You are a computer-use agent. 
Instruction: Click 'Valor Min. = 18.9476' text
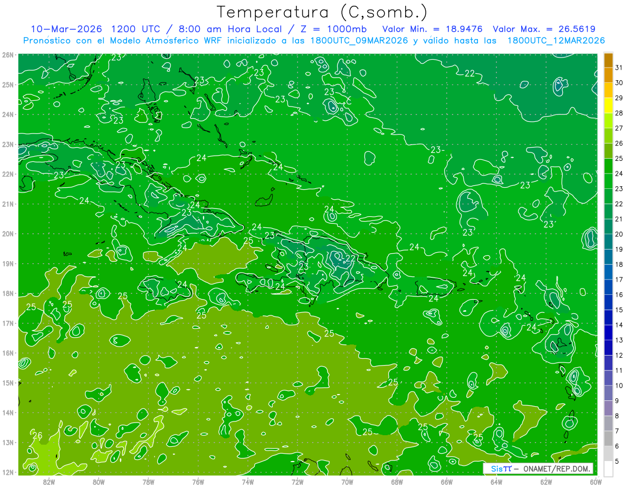pos(432,29)
